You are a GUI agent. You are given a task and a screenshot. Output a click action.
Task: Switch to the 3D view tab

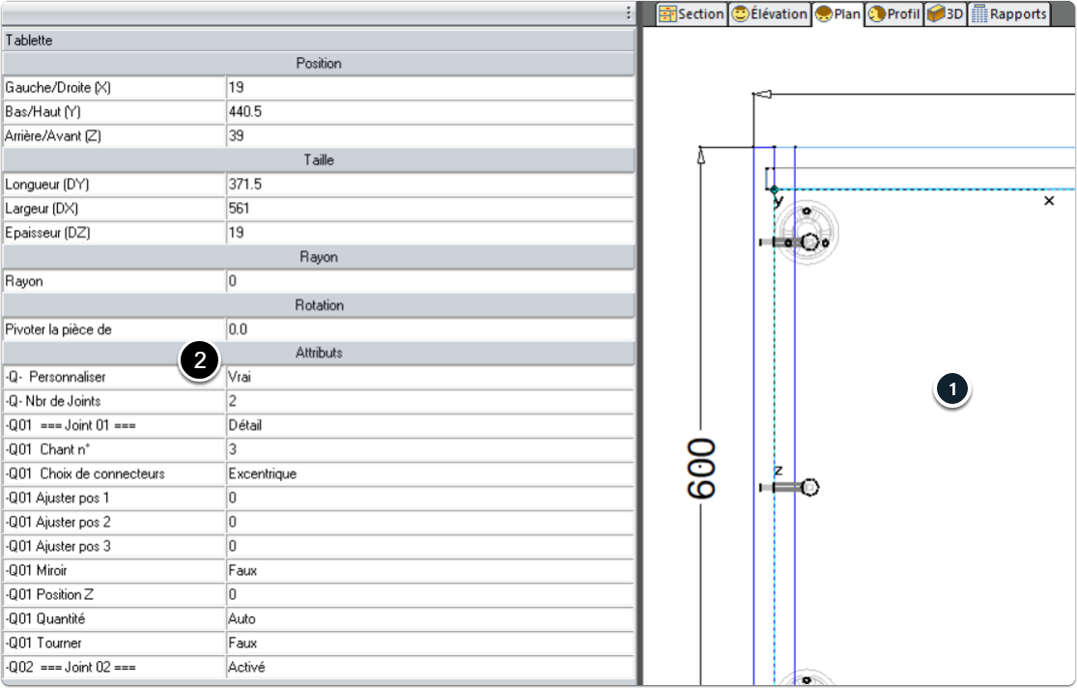coord(946,14)
